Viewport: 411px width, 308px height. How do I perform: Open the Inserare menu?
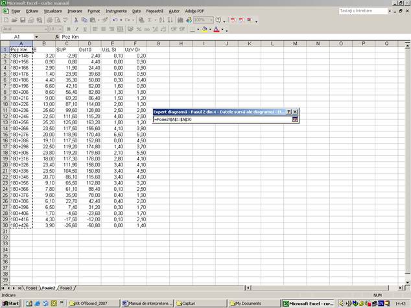[75, 11]
